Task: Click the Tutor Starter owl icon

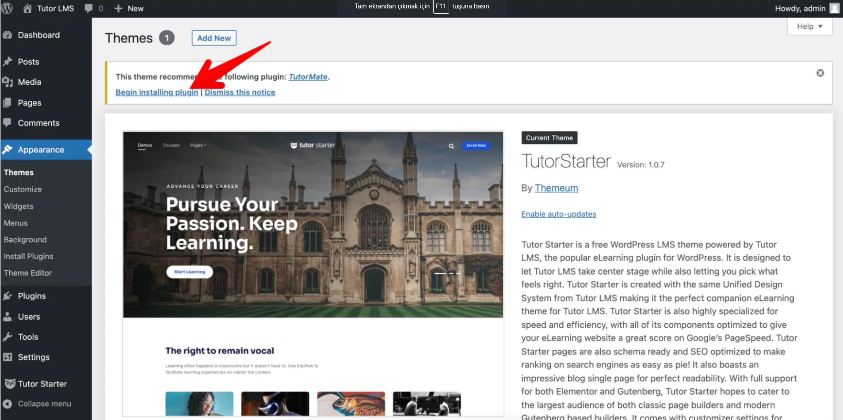Action: click(x=10, y=384)
